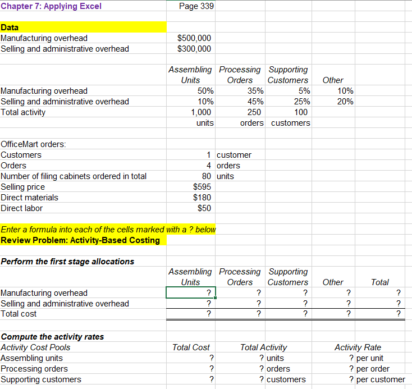412x389 pixels.
Task: Select the yellow 'Data' header cell
Action: 83,28
